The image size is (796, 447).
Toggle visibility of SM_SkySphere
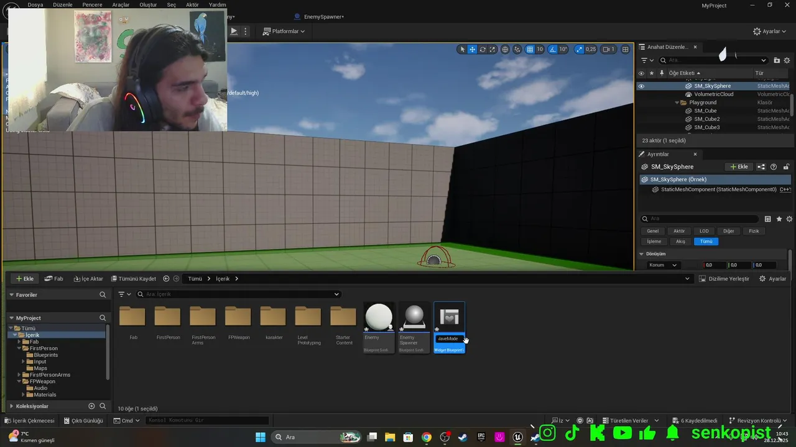pyautogui.click(x=642, y=86)
